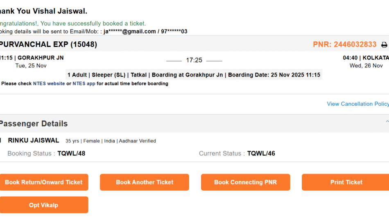Click the printer icon beside the PNR
Image resolution: width=389 pixels, height=217 pixels.
click(384, 45)
